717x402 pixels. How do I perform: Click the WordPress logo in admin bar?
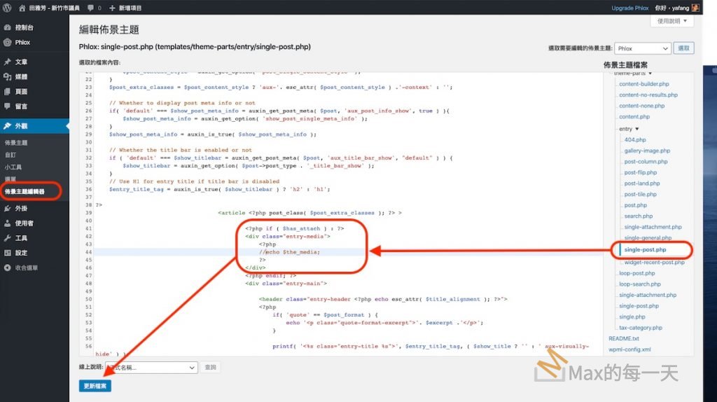click(8, 8)
